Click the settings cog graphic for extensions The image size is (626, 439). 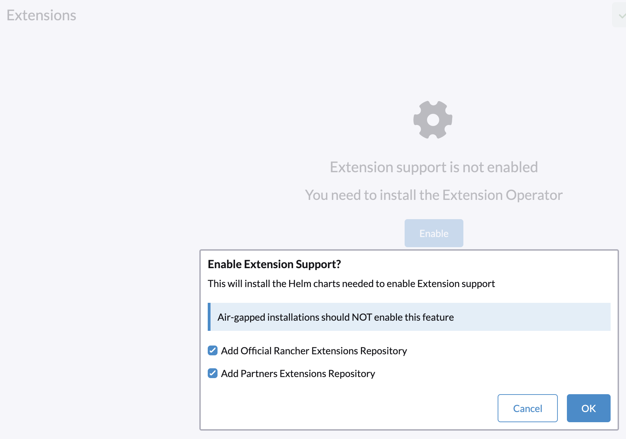tap(433, 120)
